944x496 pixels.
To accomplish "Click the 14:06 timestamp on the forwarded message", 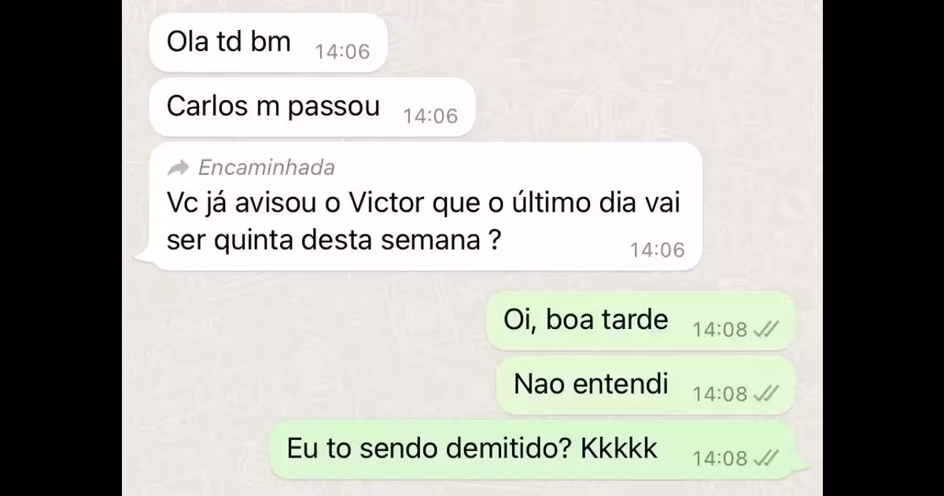I will 657,250.
